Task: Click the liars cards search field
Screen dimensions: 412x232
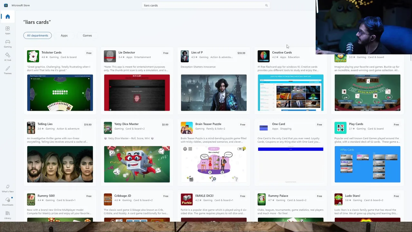Action: point(206,5)
